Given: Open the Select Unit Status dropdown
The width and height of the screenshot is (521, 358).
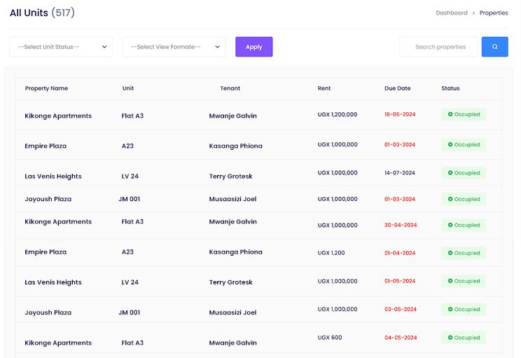Looking at the screenshot, I should pos(61,47).
